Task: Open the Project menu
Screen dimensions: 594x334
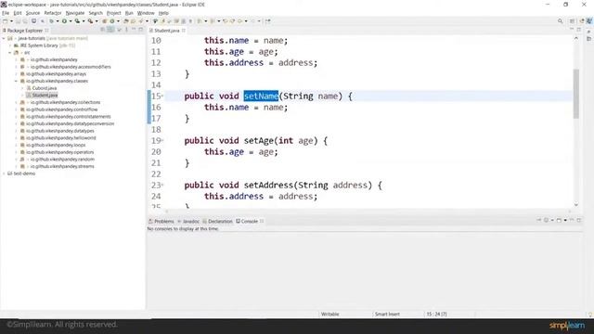Action: tap(113, 13)
